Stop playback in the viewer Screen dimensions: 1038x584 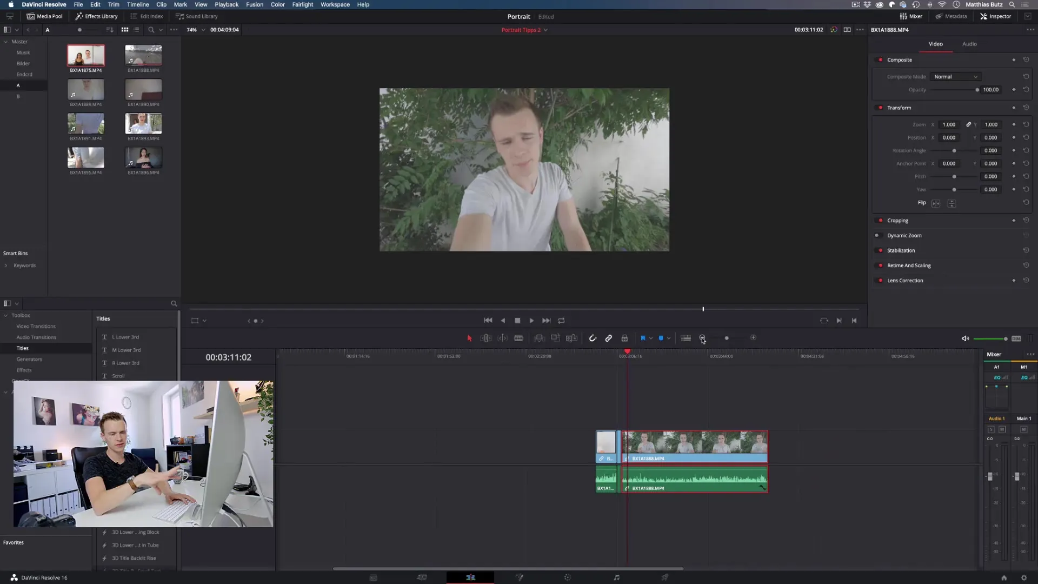[x=517, y=321]
